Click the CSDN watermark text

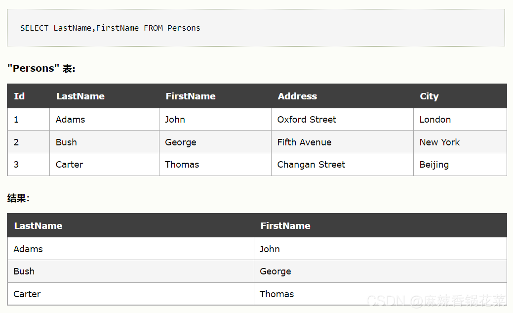[x=436, y=301]
